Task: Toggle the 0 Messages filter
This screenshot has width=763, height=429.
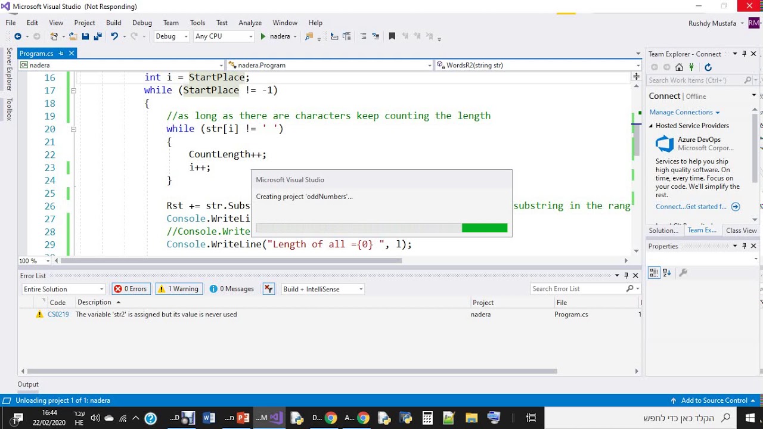Action: click(232, 289)
